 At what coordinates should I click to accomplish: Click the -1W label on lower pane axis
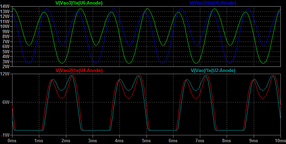(5, 135)
